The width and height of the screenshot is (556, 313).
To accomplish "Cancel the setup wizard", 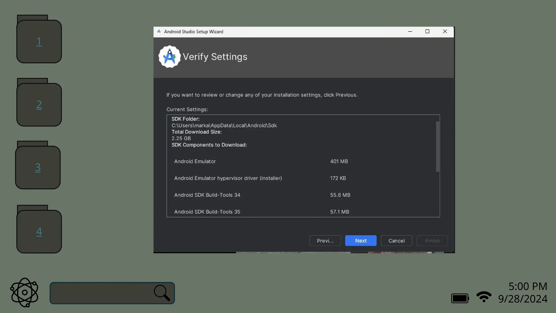I will click(x=396, y=241).
